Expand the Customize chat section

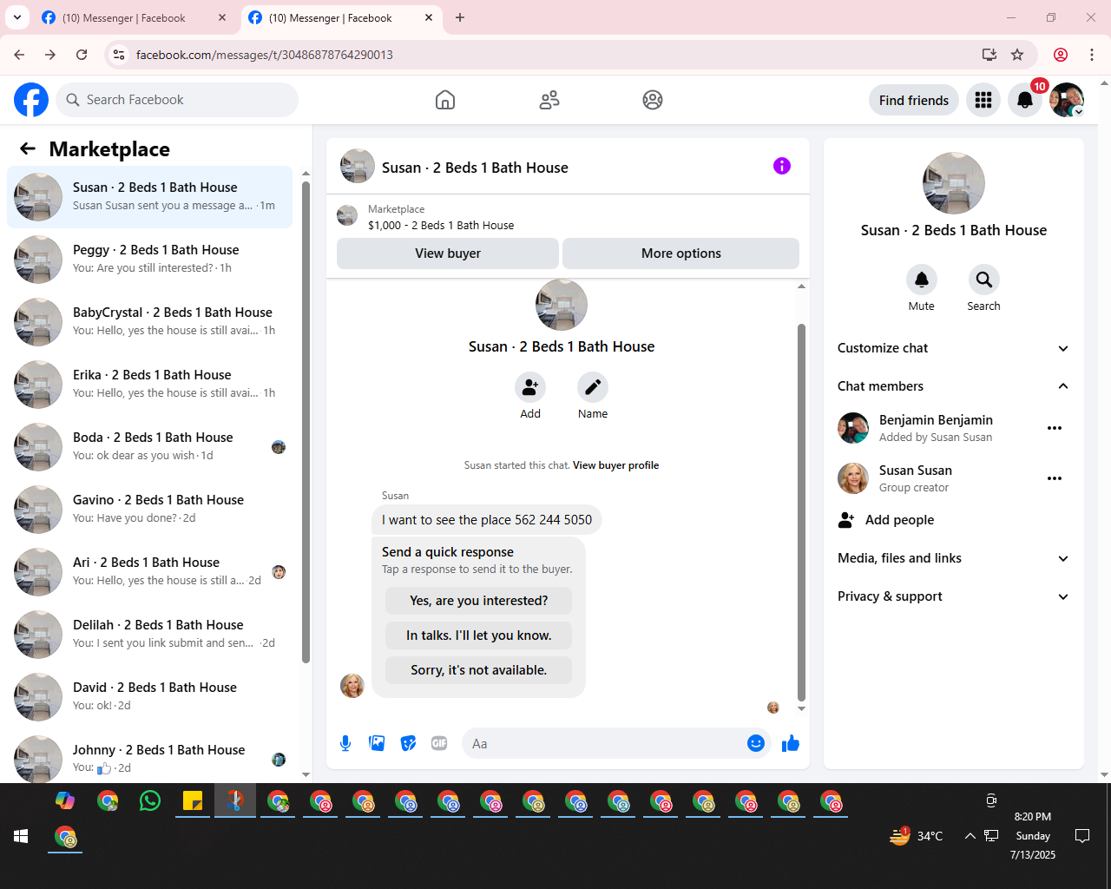[953, 348]
